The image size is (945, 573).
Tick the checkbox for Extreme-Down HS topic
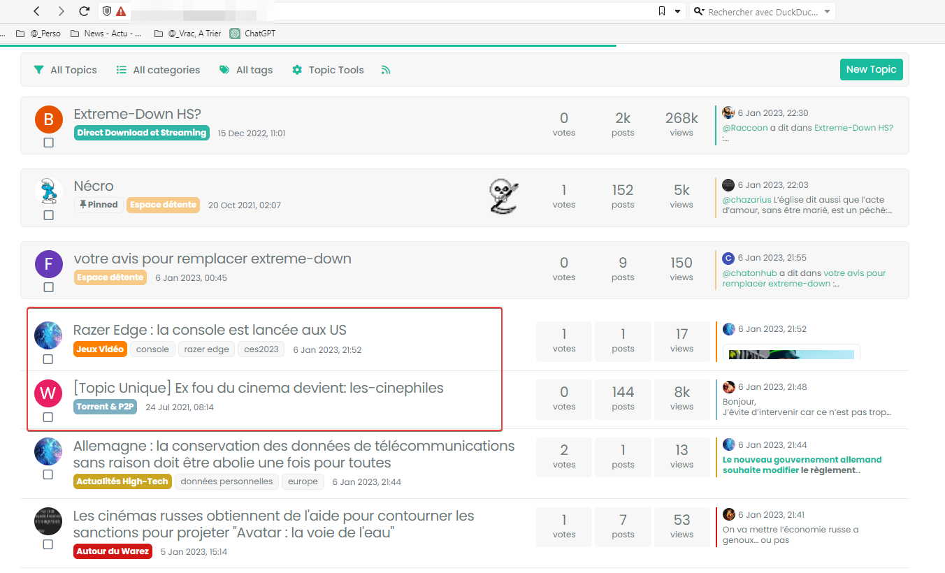point(48,143)
